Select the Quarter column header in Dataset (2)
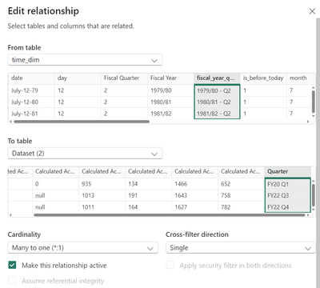This screenshot has width=320, height=288. (x=287, y=171)
